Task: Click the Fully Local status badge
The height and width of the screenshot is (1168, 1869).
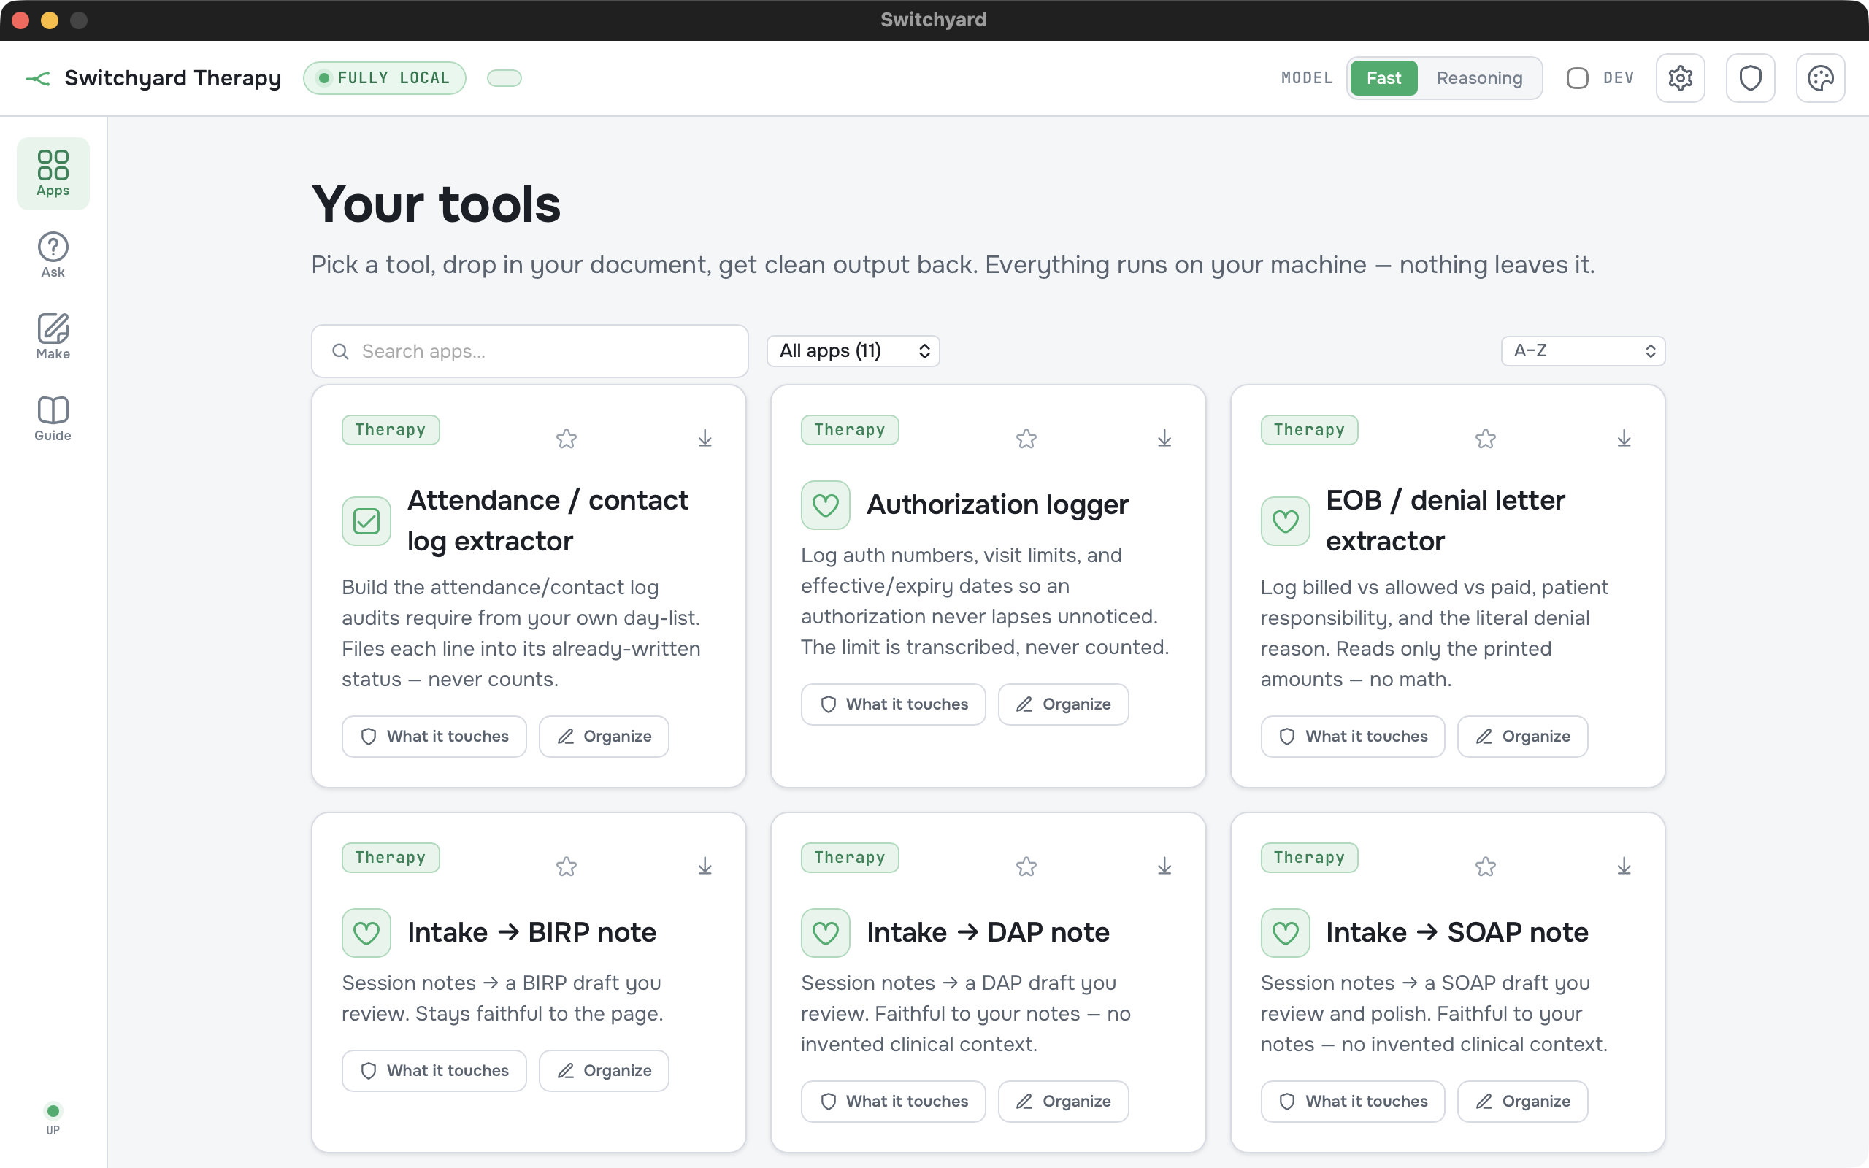Action: (x=385, y=78)
